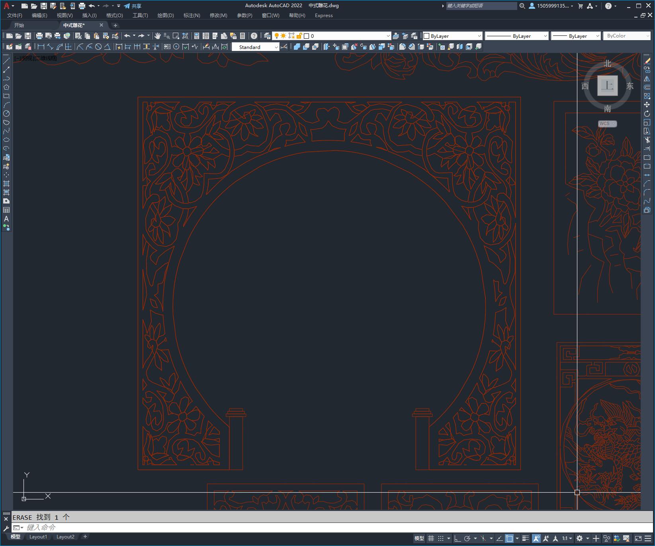Open Layer Properties Manager icon
655x546 pixels.
pyautogui.click(x=267, y=36)
